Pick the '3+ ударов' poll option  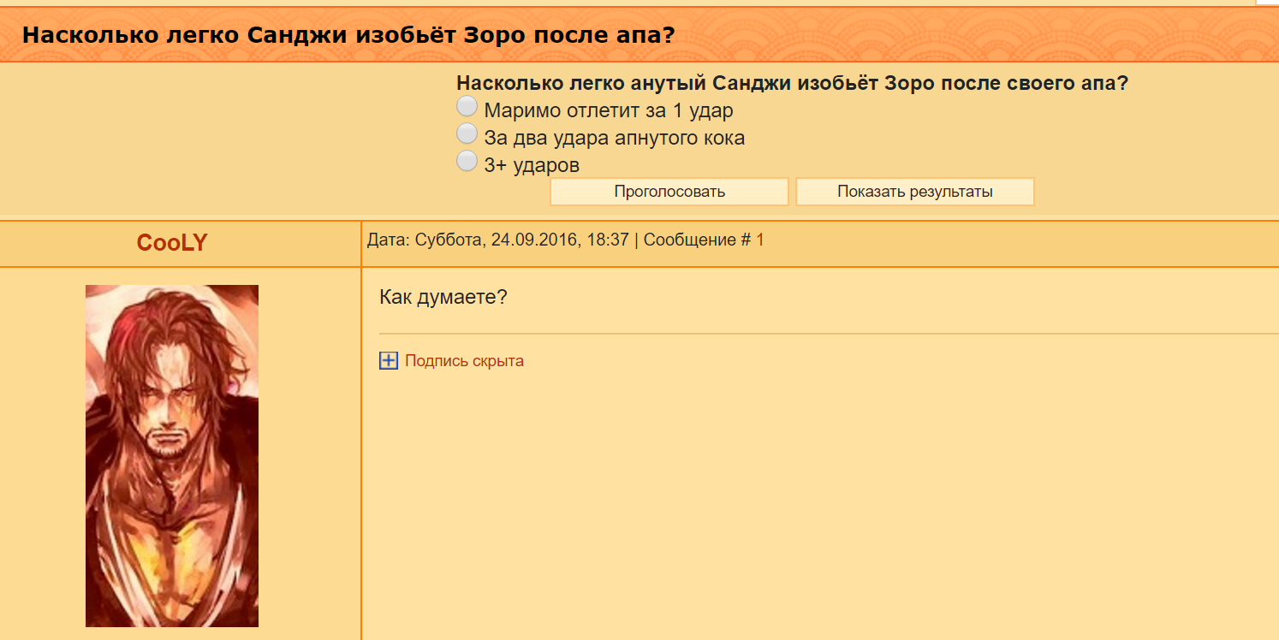(x=467, y=161)
